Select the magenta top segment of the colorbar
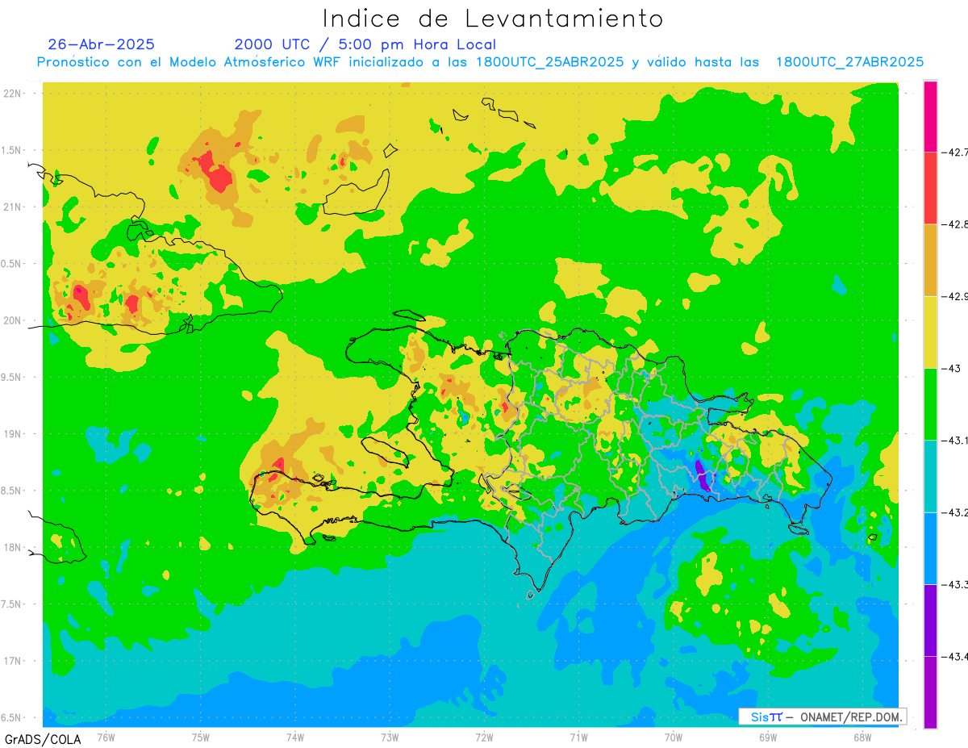This screenshot has width=968, height=748. [930, 116]
